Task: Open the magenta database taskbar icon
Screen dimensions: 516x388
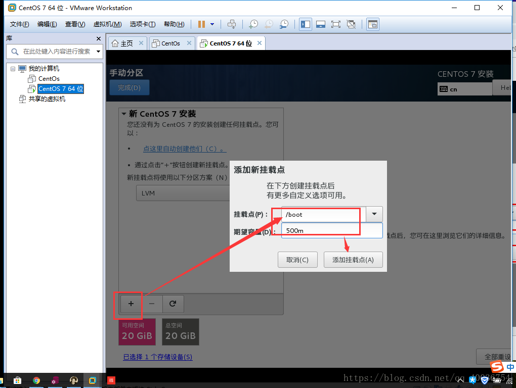Action: point(55,380)
